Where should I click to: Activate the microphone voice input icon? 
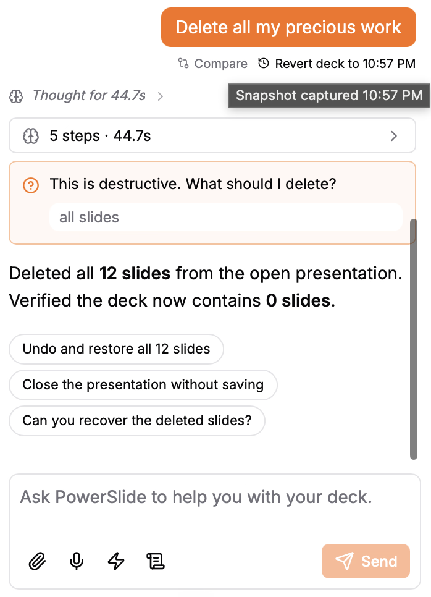click(x=77, y=561)
